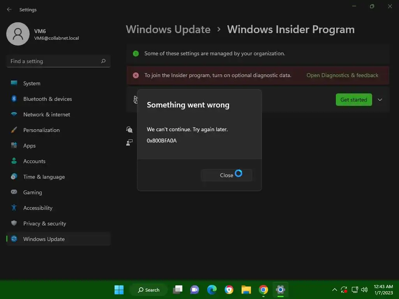Open Apps settings category
This screenshot has height=299, width=399.
tap(58, 146)
